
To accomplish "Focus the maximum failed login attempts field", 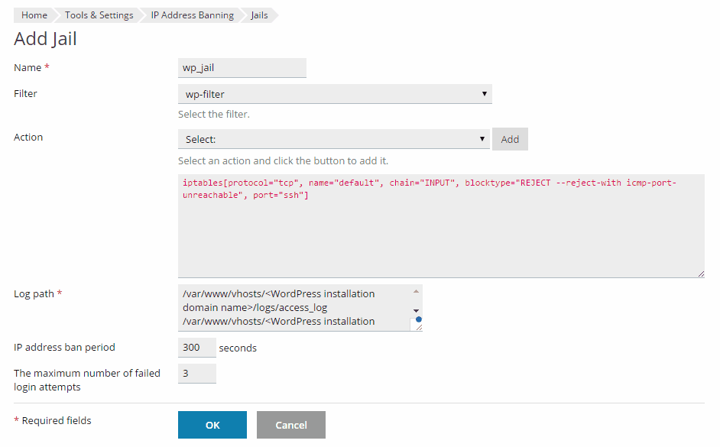I will tap(196, 374).
